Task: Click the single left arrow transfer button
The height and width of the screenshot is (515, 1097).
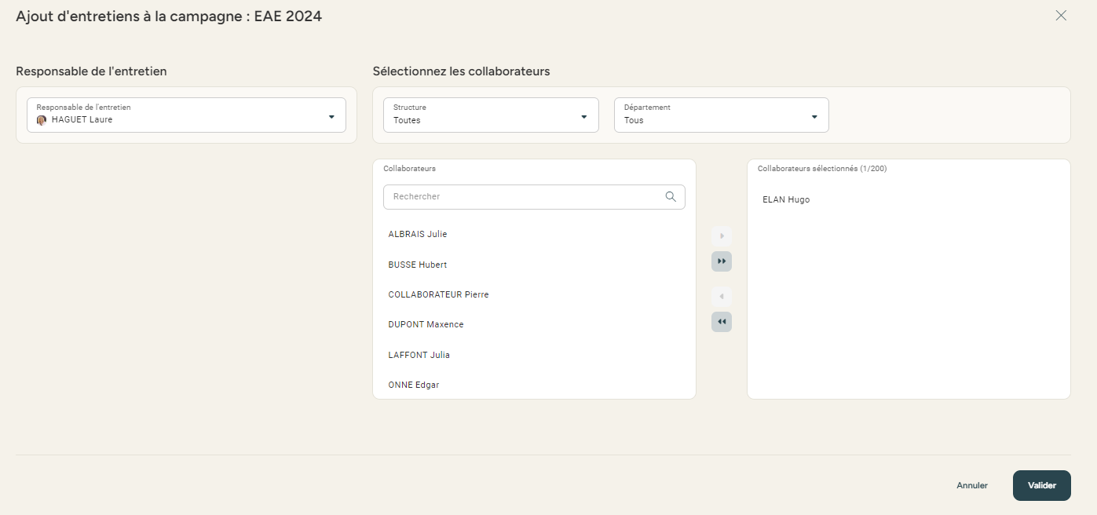Action: [x=721, y=297]
